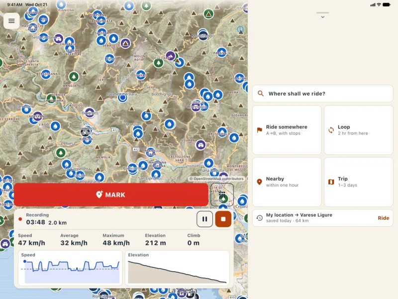Select the castle icon near Usurana
The height and width of the screenshot is (299, 398).
tap(200, 145)
